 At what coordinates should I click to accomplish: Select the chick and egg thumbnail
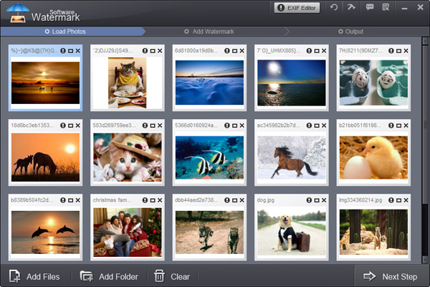point(373,158)
